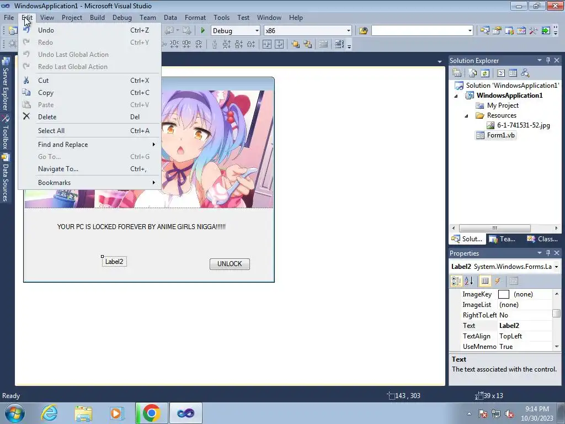Pin toggle for the Properties panel
The image size is (565, 424).
[x=548, y=253]
